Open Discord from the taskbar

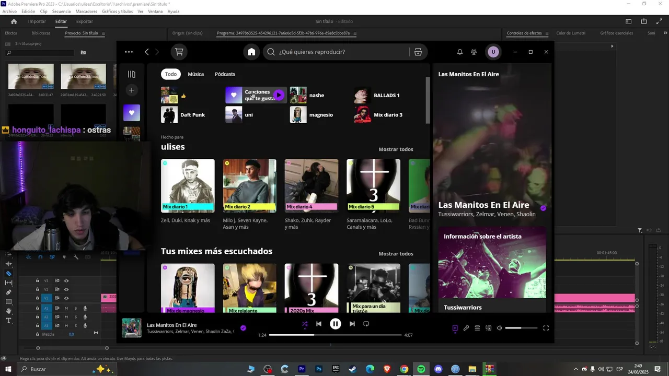(438, 369)
